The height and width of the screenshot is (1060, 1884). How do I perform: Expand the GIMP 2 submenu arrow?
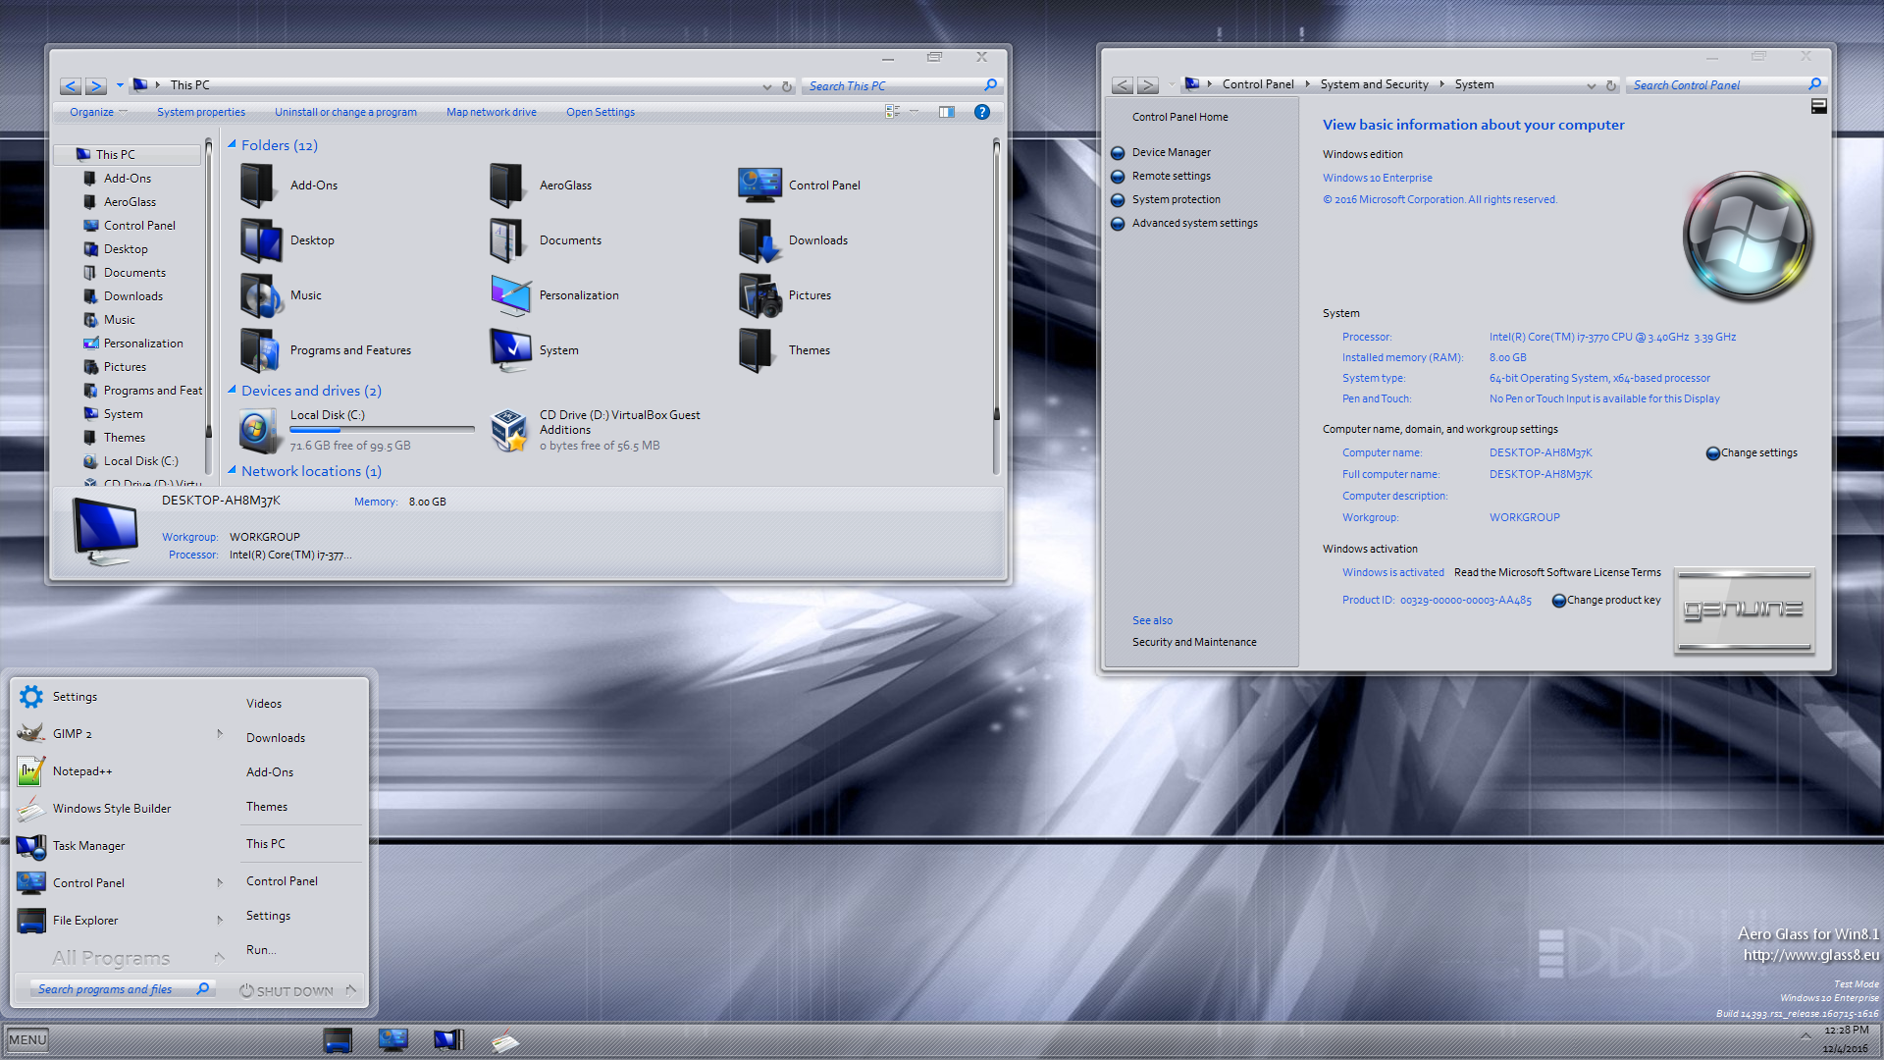pos(220,733)
